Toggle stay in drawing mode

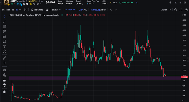[4, 75]
